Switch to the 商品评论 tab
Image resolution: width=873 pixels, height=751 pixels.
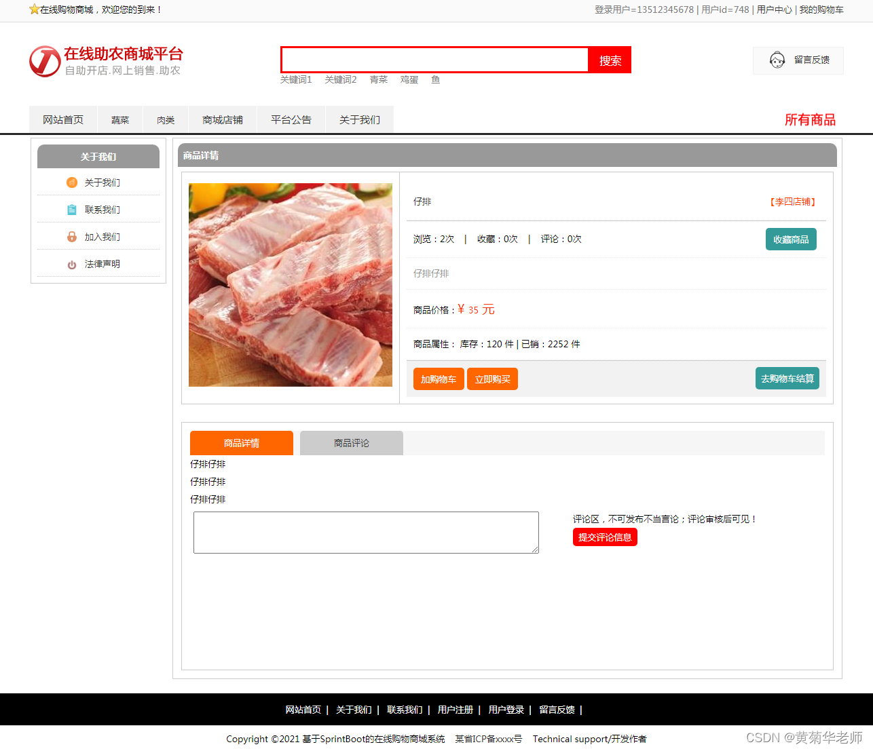(351, 442)
